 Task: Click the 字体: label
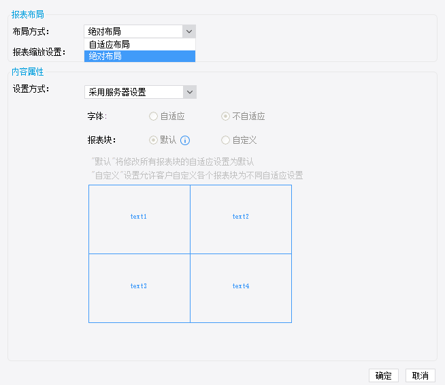(x=97, y=117)
